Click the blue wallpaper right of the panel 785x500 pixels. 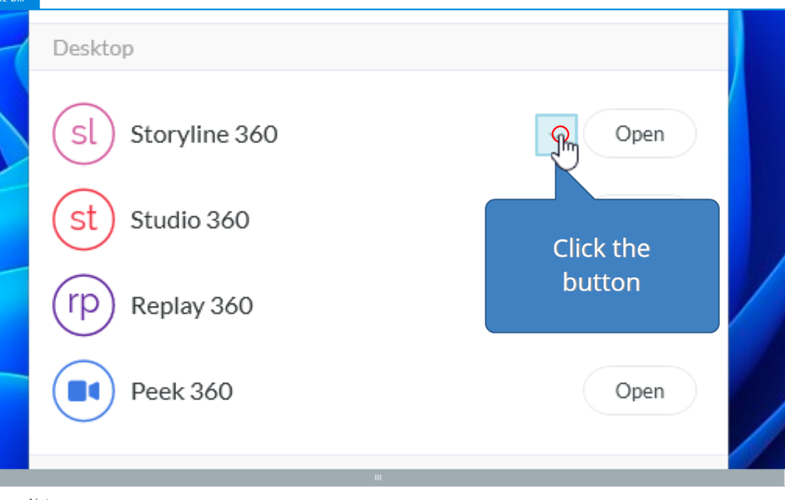(757, 235)
